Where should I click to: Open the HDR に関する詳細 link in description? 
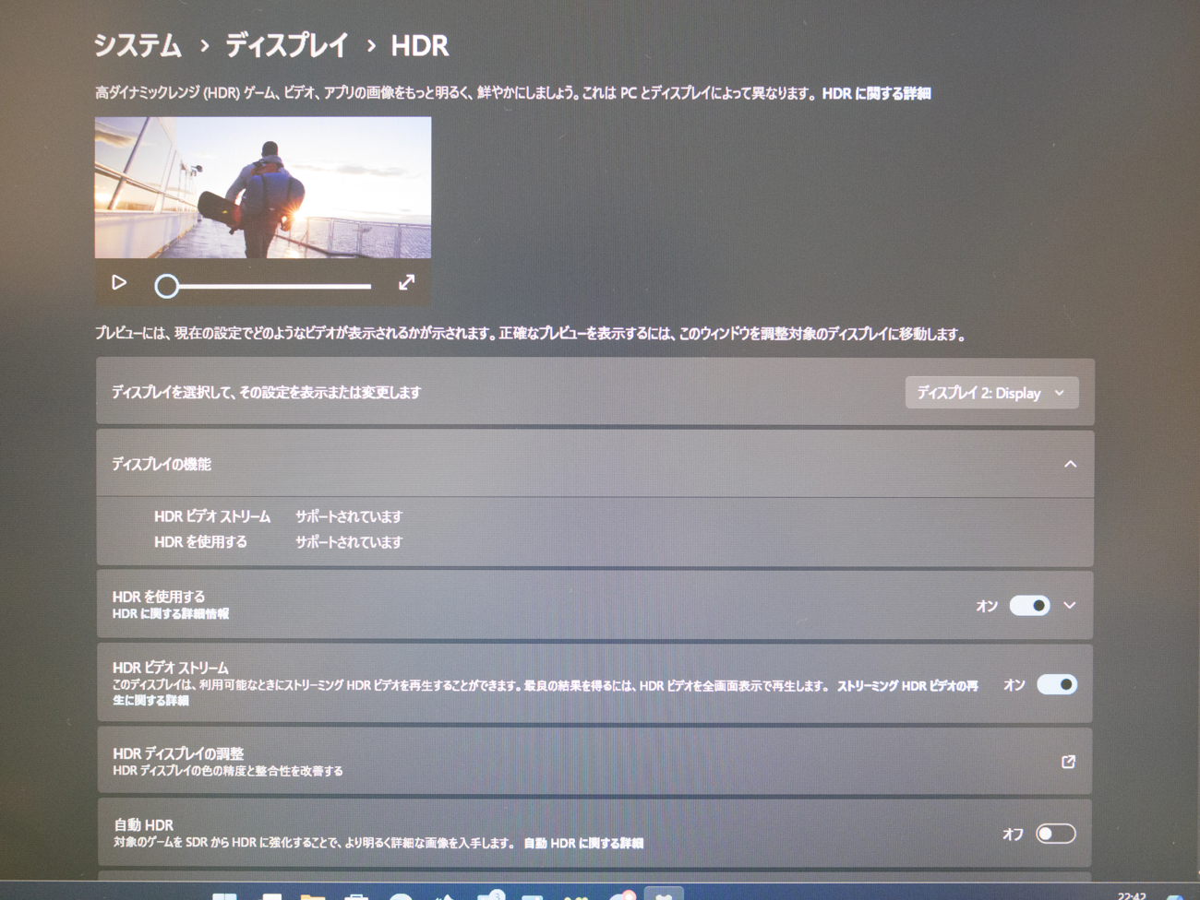click(x=876, y=93)
